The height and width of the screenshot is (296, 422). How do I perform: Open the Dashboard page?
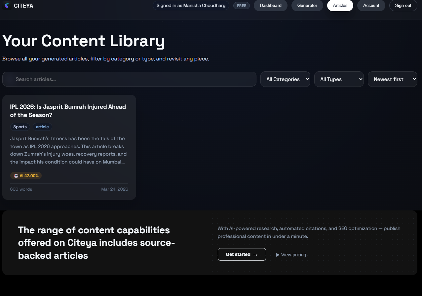(x=271, y=5)
